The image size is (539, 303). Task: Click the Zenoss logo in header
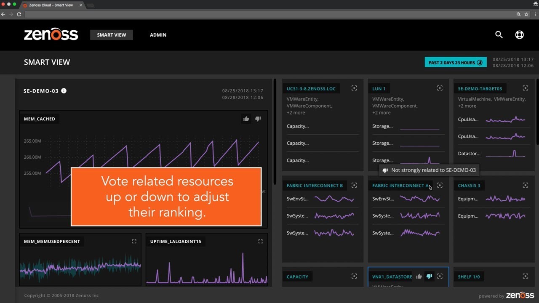point(51,35)
